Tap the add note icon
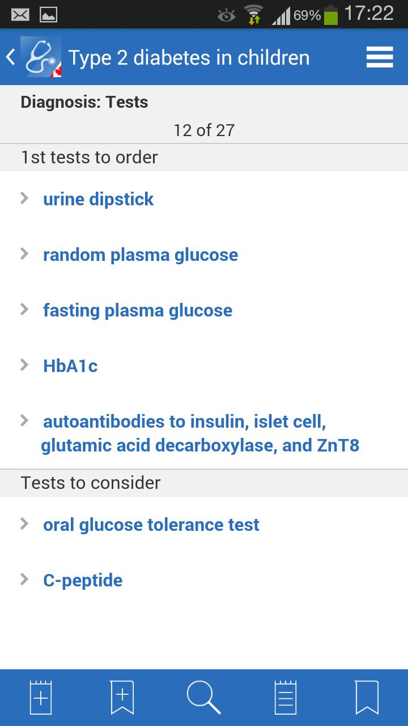This screenshot has height=726, width=408. click(x=41, y=697)
